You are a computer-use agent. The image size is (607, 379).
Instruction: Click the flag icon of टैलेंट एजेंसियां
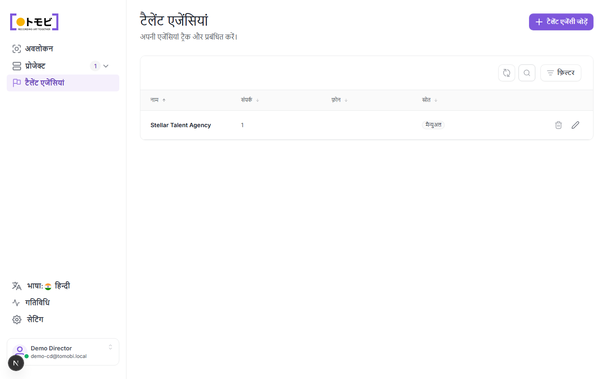[x=17, y=83]
